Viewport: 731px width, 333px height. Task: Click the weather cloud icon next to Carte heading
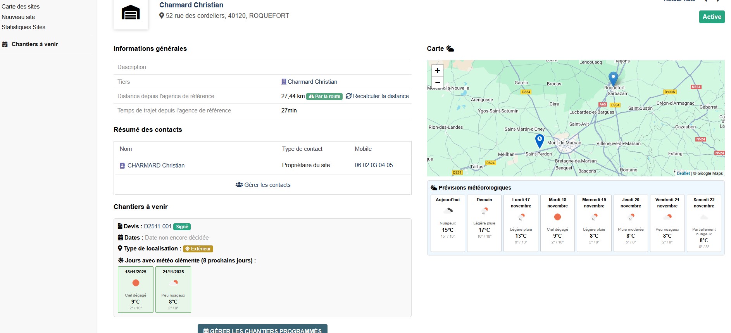(x=450, y=48)
